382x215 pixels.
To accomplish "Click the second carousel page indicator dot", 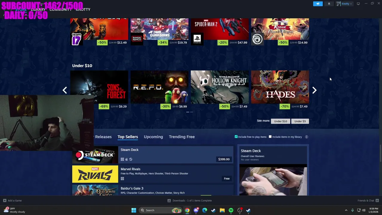I will (x=191, y=112).
